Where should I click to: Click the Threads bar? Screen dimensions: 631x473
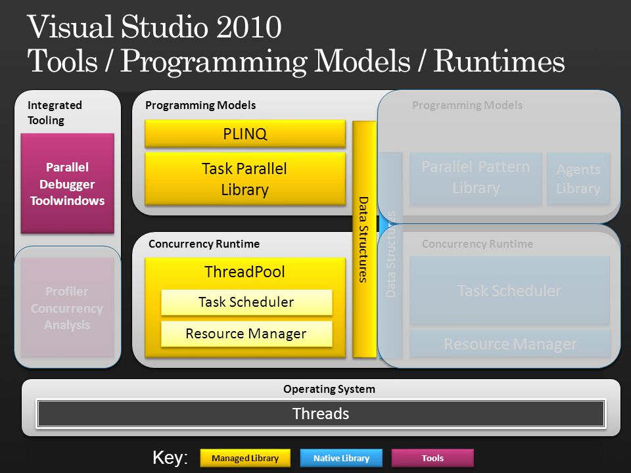pyautogui.click(x=321, y=413)
